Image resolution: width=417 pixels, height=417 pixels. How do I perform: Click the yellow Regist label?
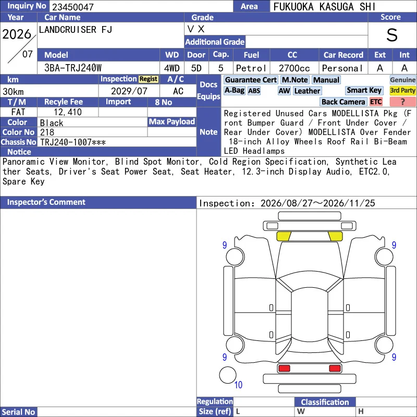point(149,79)
